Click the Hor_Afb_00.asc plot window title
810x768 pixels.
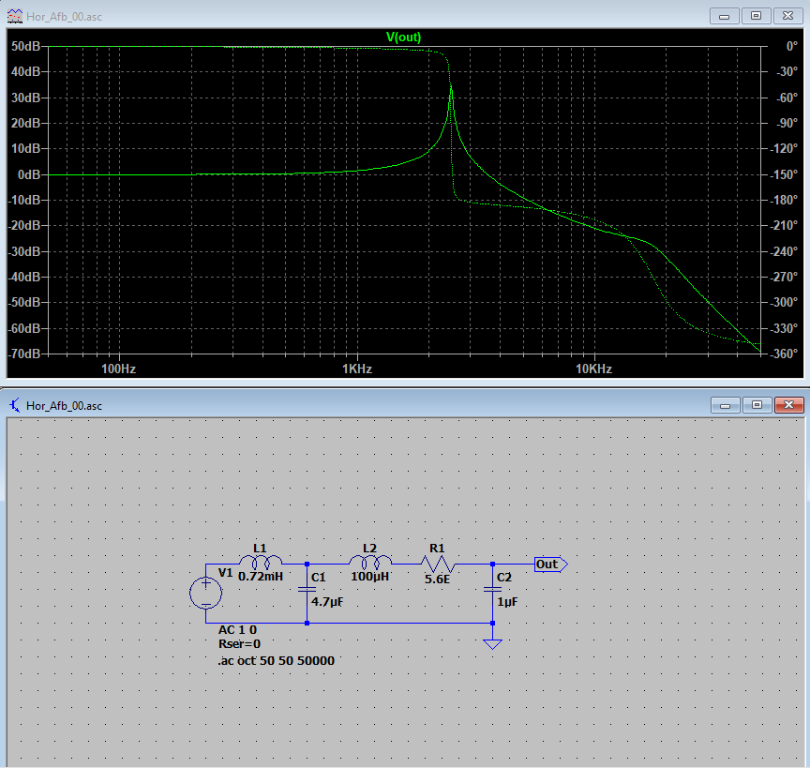tap(64, 17)
